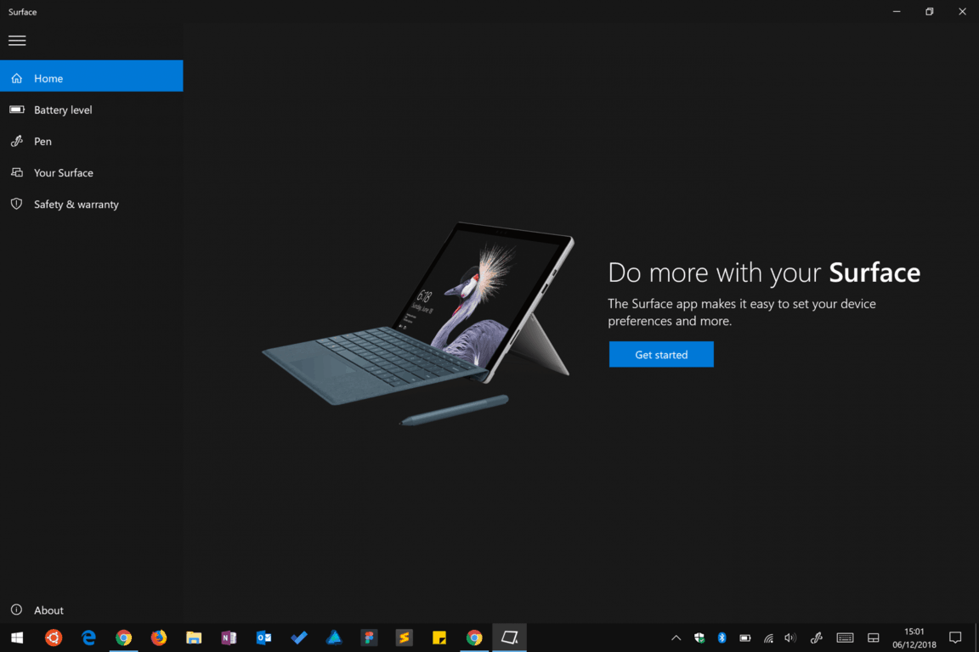Click the Surface app taskbar icon
979x652 pixels.
510,638
